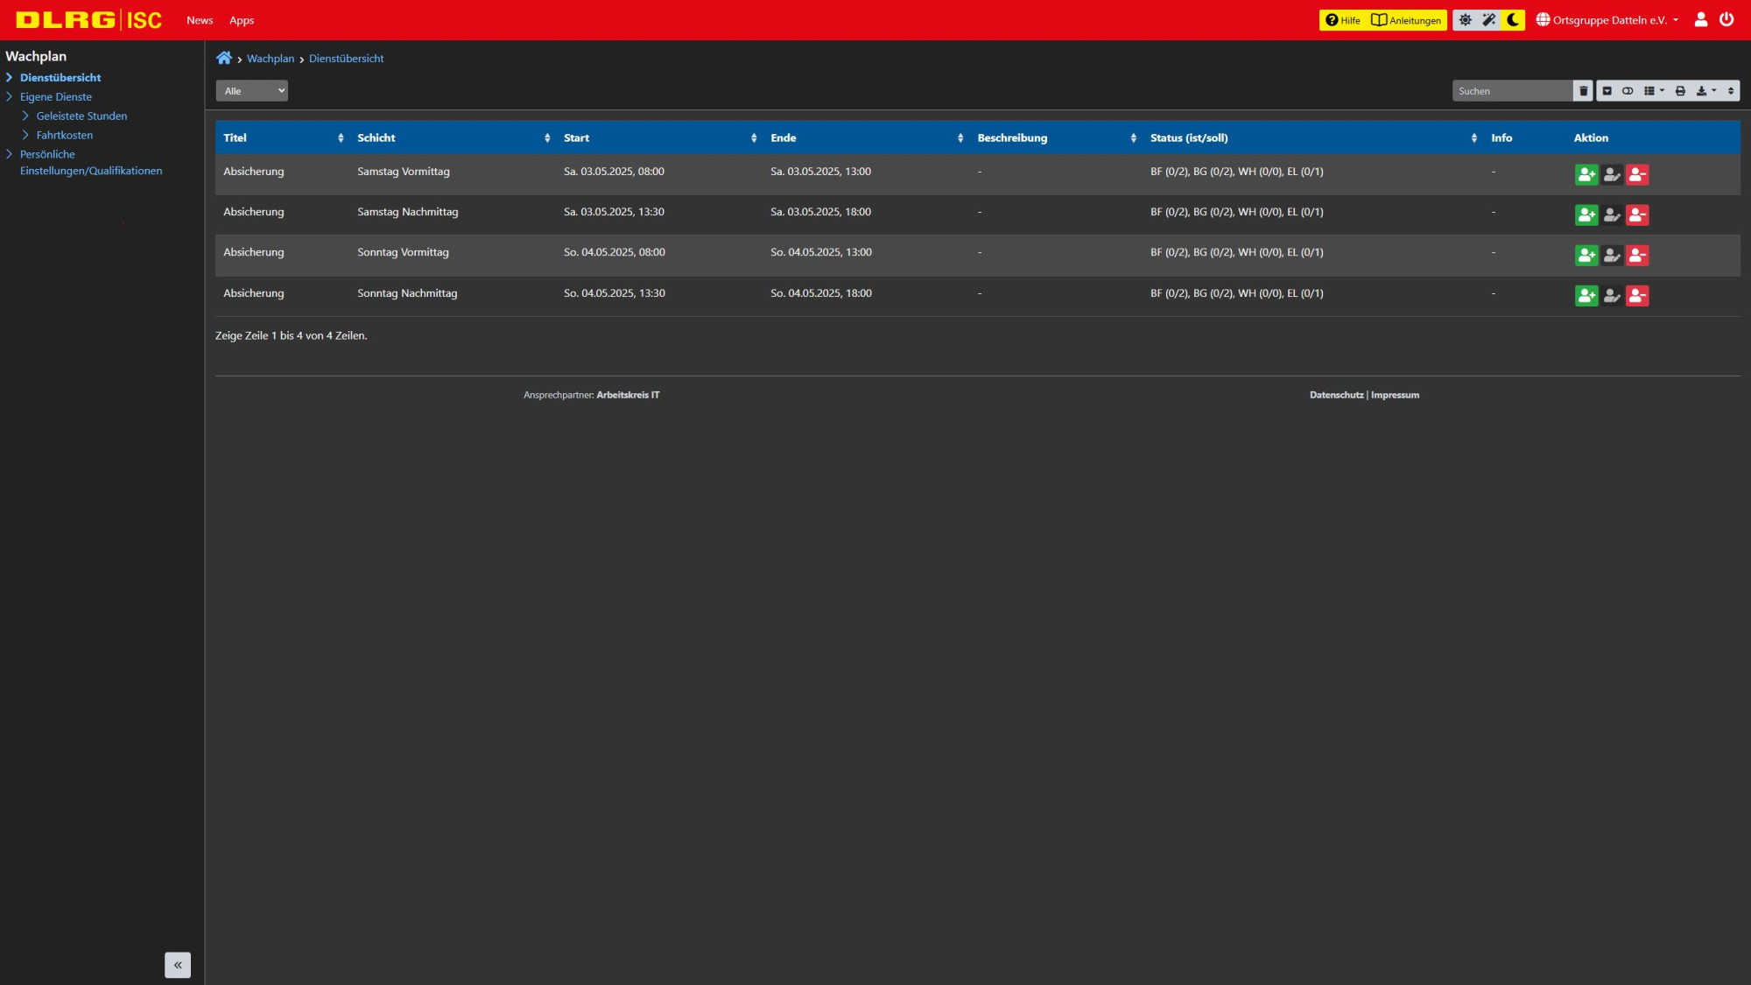Open the export download dropdown
Screen dimensions: 1751x985
(x=1706, y=91)
